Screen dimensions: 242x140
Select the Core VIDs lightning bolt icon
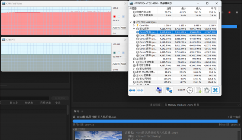click(x=137, y=25)
